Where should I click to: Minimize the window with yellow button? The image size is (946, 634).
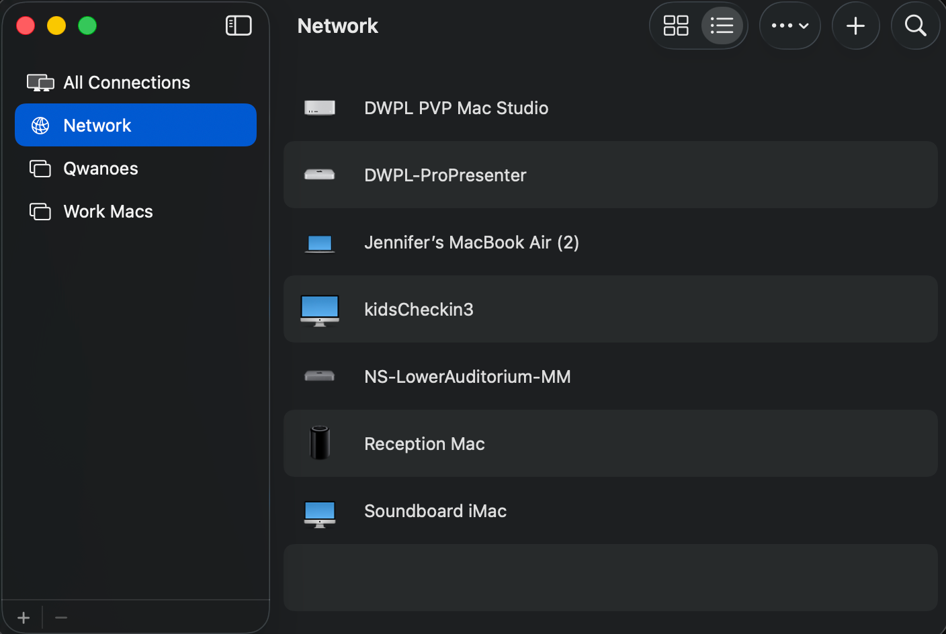[x=56, y=26]
